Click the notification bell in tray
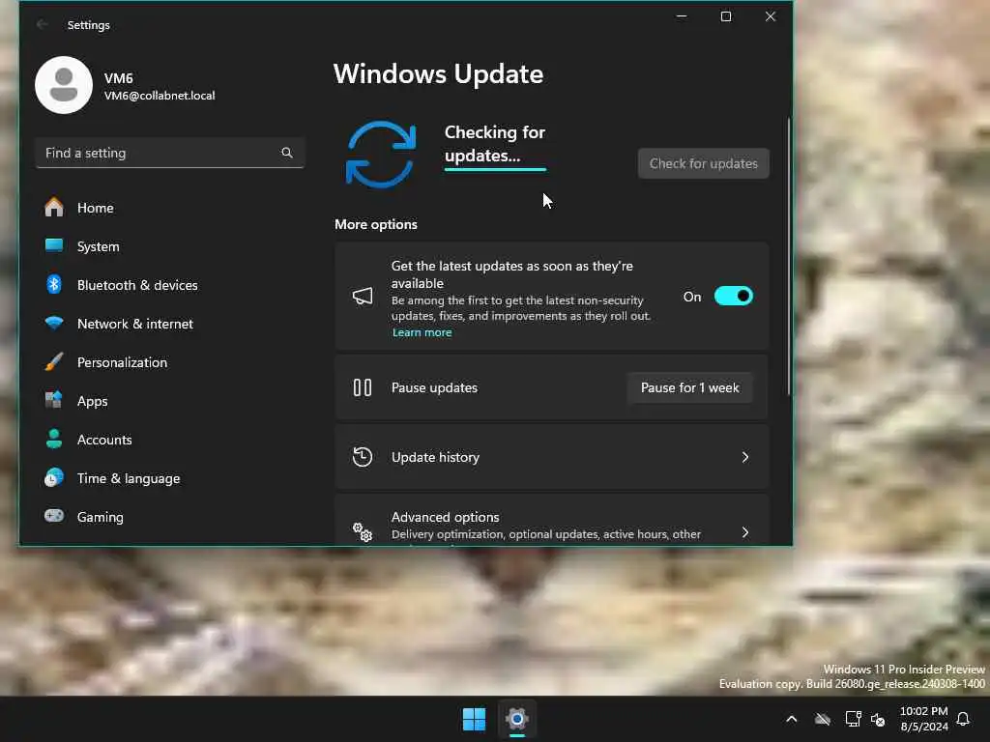The image size is (990, 742). point(964,719)
